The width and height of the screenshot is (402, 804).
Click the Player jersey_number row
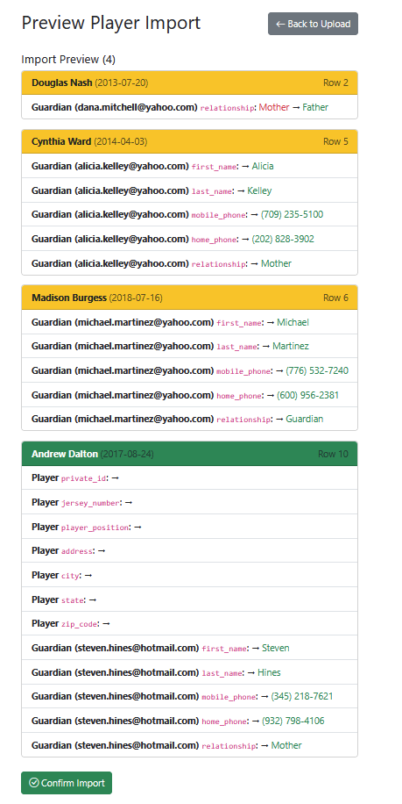pyautogui.click(x=189, y=502)
